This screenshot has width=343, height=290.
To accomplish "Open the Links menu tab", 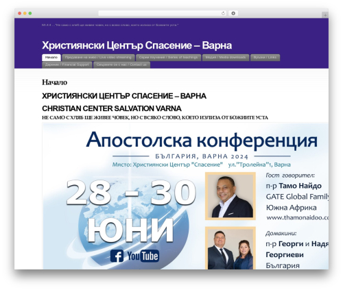I will point(265,58).
